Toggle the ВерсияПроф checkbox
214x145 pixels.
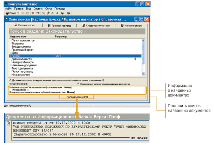(13, 90)
